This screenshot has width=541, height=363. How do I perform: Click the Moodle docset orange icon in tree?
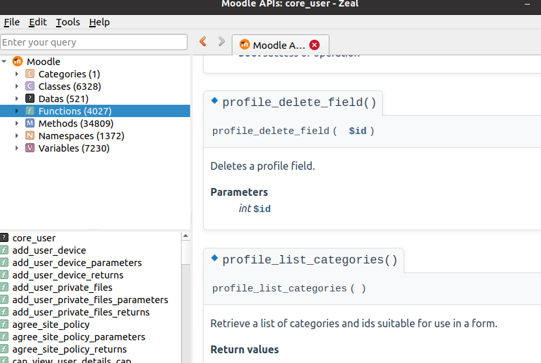pos(17,61)
